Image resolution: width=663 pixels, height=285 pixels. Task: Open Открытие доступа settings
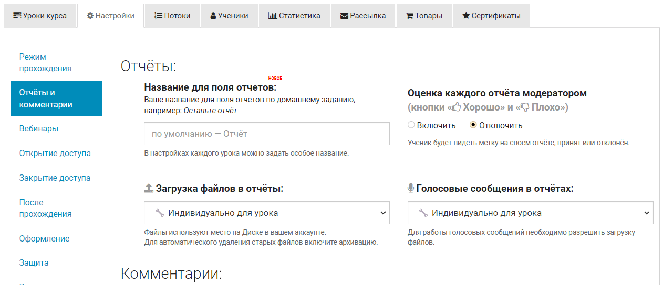click(55, 154)
